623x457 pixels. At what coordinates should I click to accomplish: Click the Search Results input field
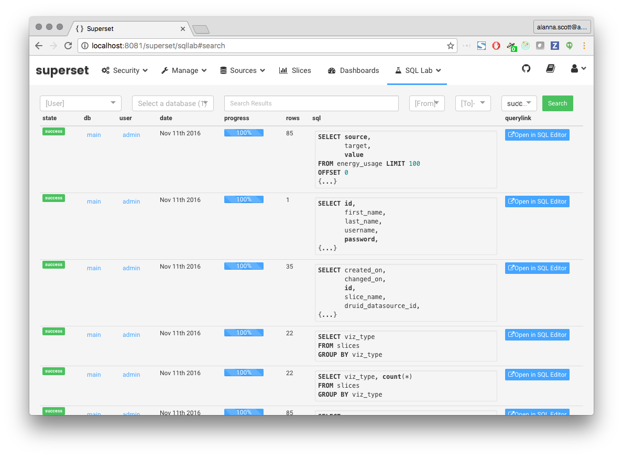click(311, 103)
